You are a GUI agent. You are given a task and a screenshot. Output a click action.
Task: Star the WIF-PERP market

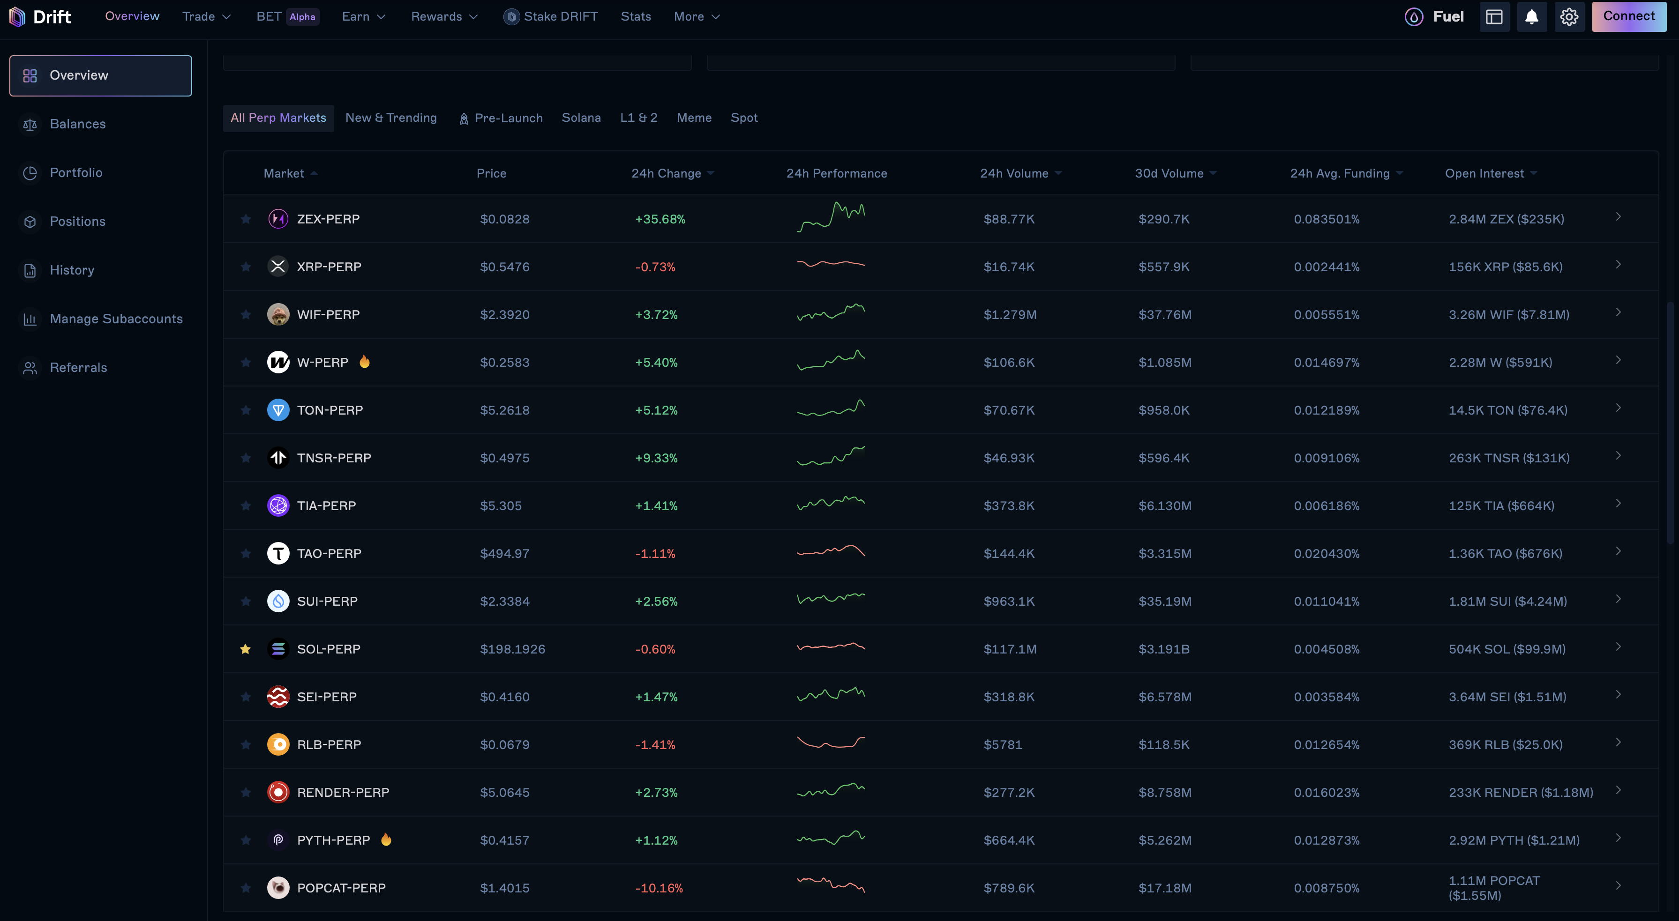[x=246, y=315]
